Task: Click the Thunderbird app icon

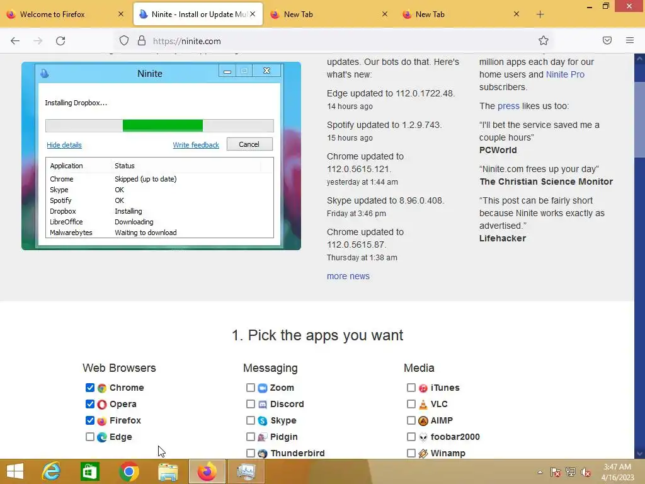Action: tap(263, 454)
